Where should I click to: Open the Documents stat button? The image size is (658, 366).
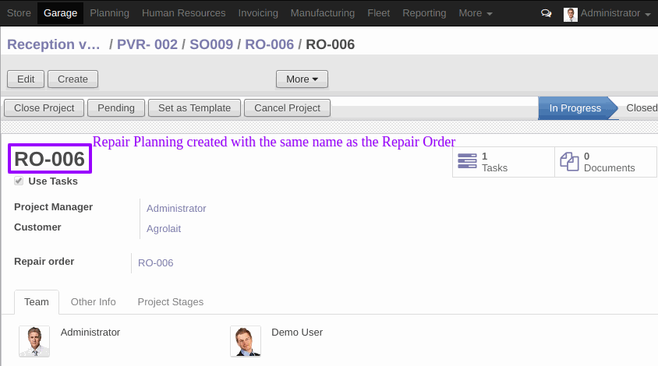(x=606, y=162)
